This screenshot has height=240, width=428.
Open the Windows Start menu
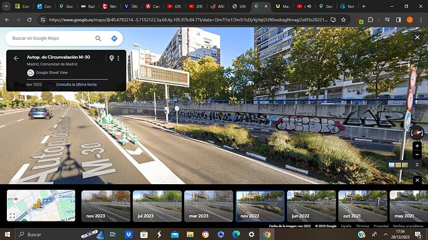tap(7, 234)
